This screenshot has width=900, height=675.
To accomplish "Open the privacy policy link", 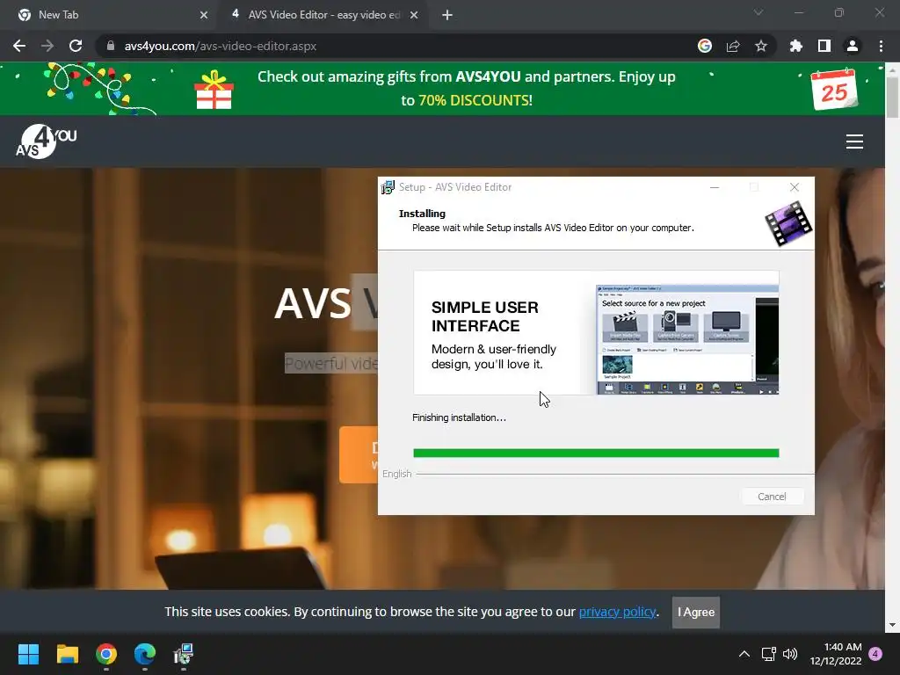I will click(617, 612).
